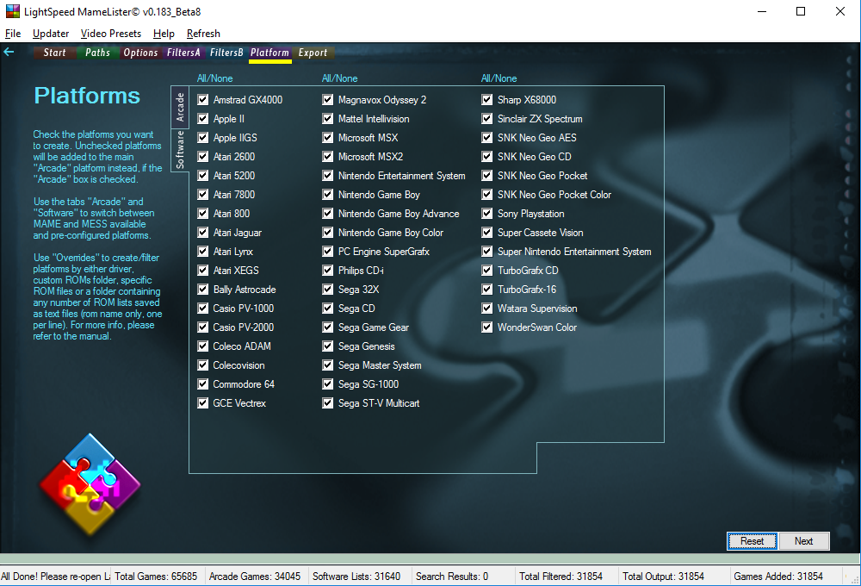Viewport: 861px width, 586px height.
Task: Open the File menu
Action: pos(13,34)
